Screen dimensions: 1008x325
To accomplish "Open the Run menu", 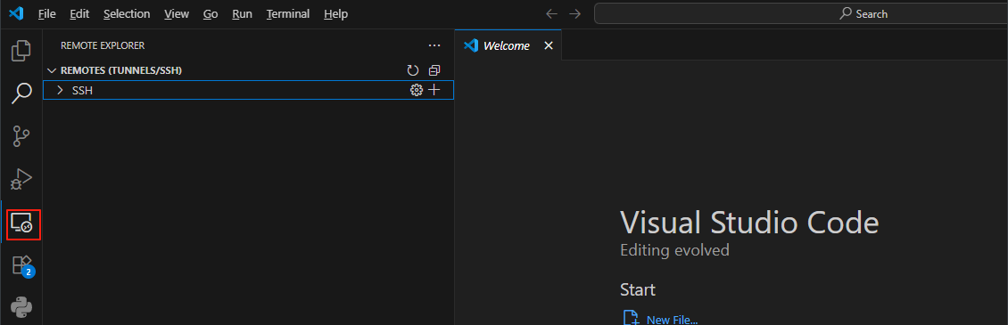I will tap(242, 13).
